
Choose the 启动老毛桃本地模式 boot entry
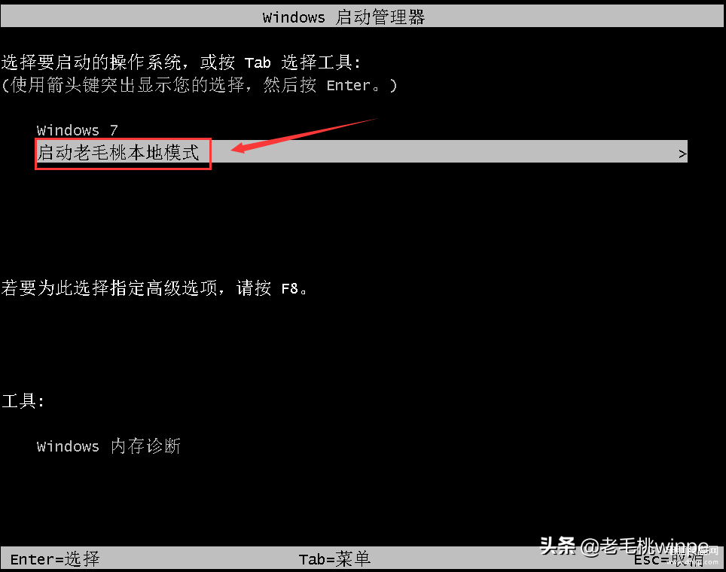coord(118,152)
